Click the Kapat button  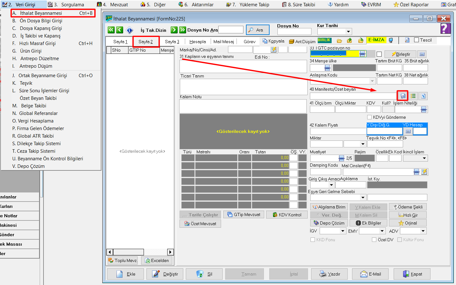click(x=412, y=274)
